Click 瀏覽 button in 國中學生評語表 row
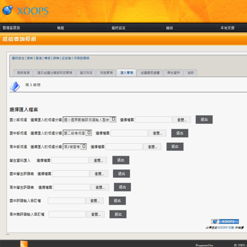 click(x=99, y=174)
